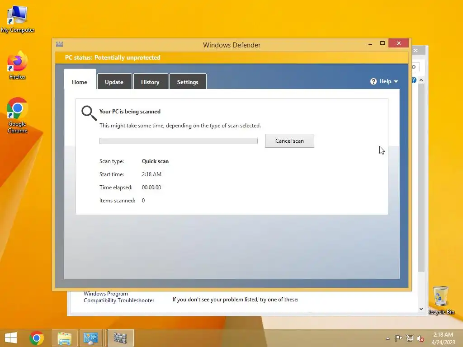Click background window scroll up arrow
The width and height of the screenshot is (463, 347).
point(421,80)
